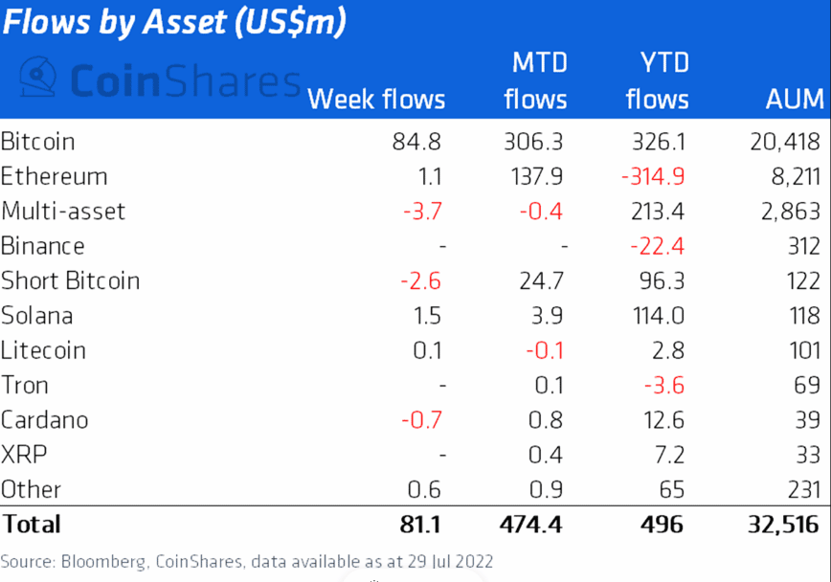Click Bitcoin's AUM value 20,418

click(785, 142)
